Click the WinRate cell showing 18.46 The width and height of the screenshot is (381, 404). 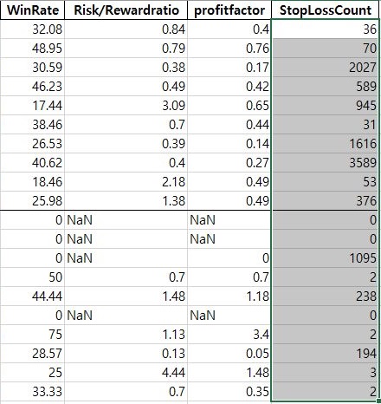[x=32, y=182]
